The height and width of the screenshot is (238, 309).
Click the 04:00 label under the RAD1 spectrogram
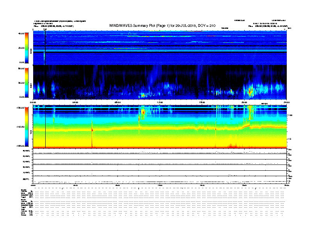coord(75,102)
